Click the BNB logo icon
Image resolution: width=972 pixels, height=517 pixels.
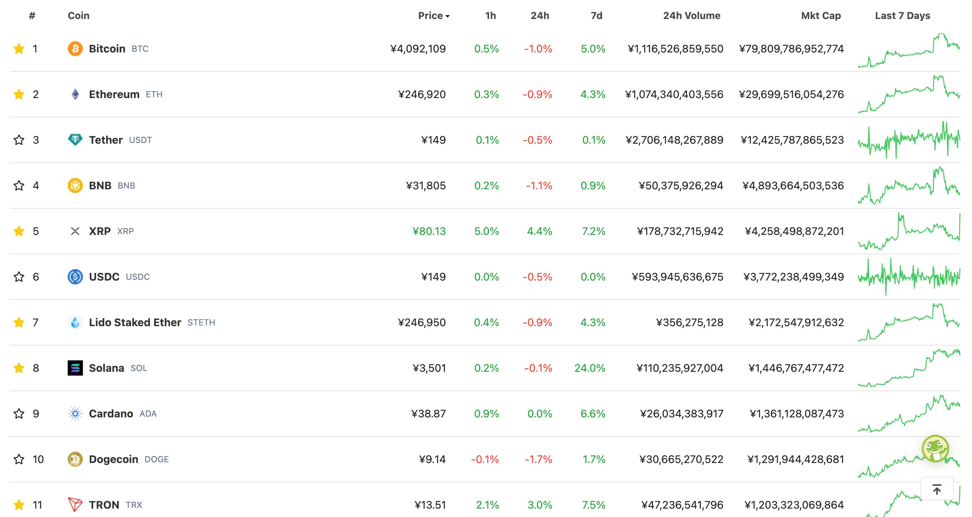coord(75,186)
